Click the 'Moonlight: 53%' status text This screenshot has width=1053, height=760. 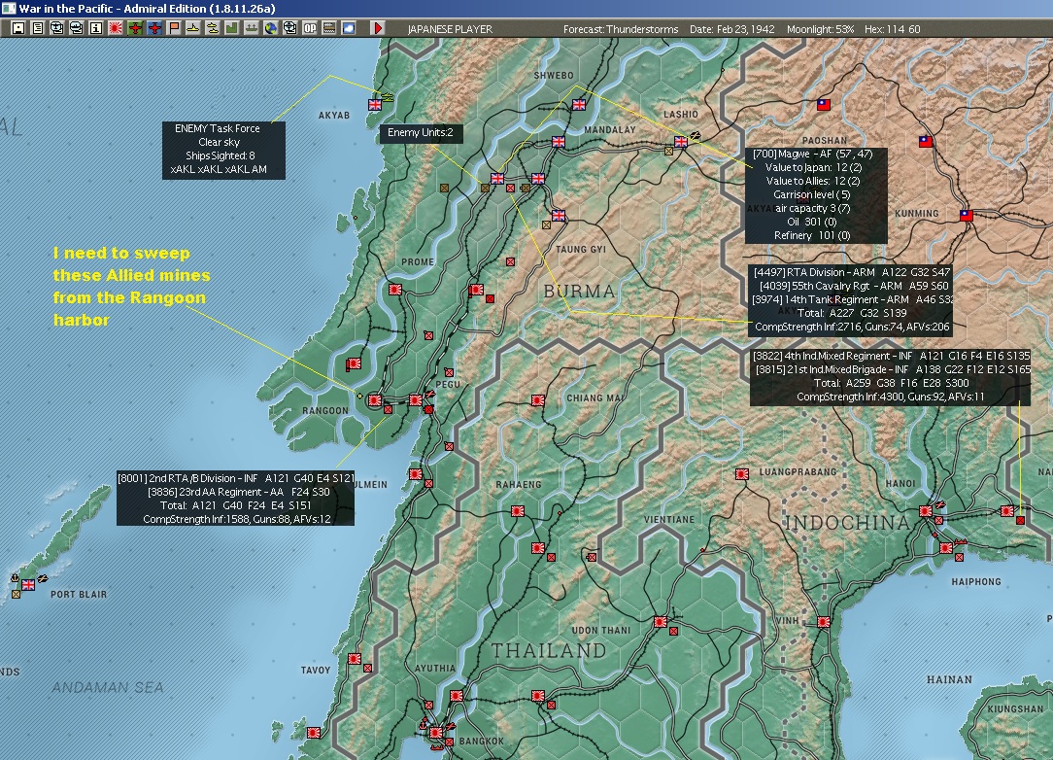pos(820,29)
